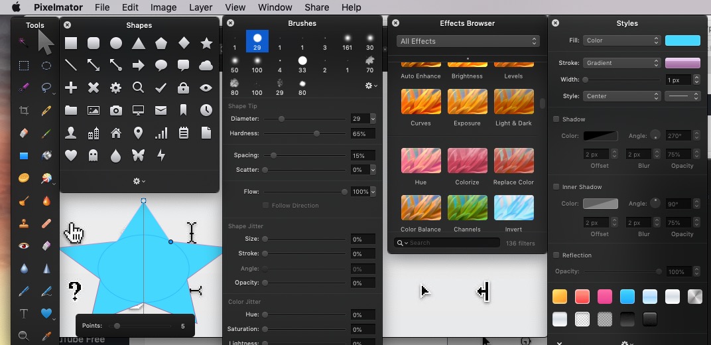Select the size 33 brush preset
The width and height of the screenshot is (711, 345).
[x=302, y=64]
